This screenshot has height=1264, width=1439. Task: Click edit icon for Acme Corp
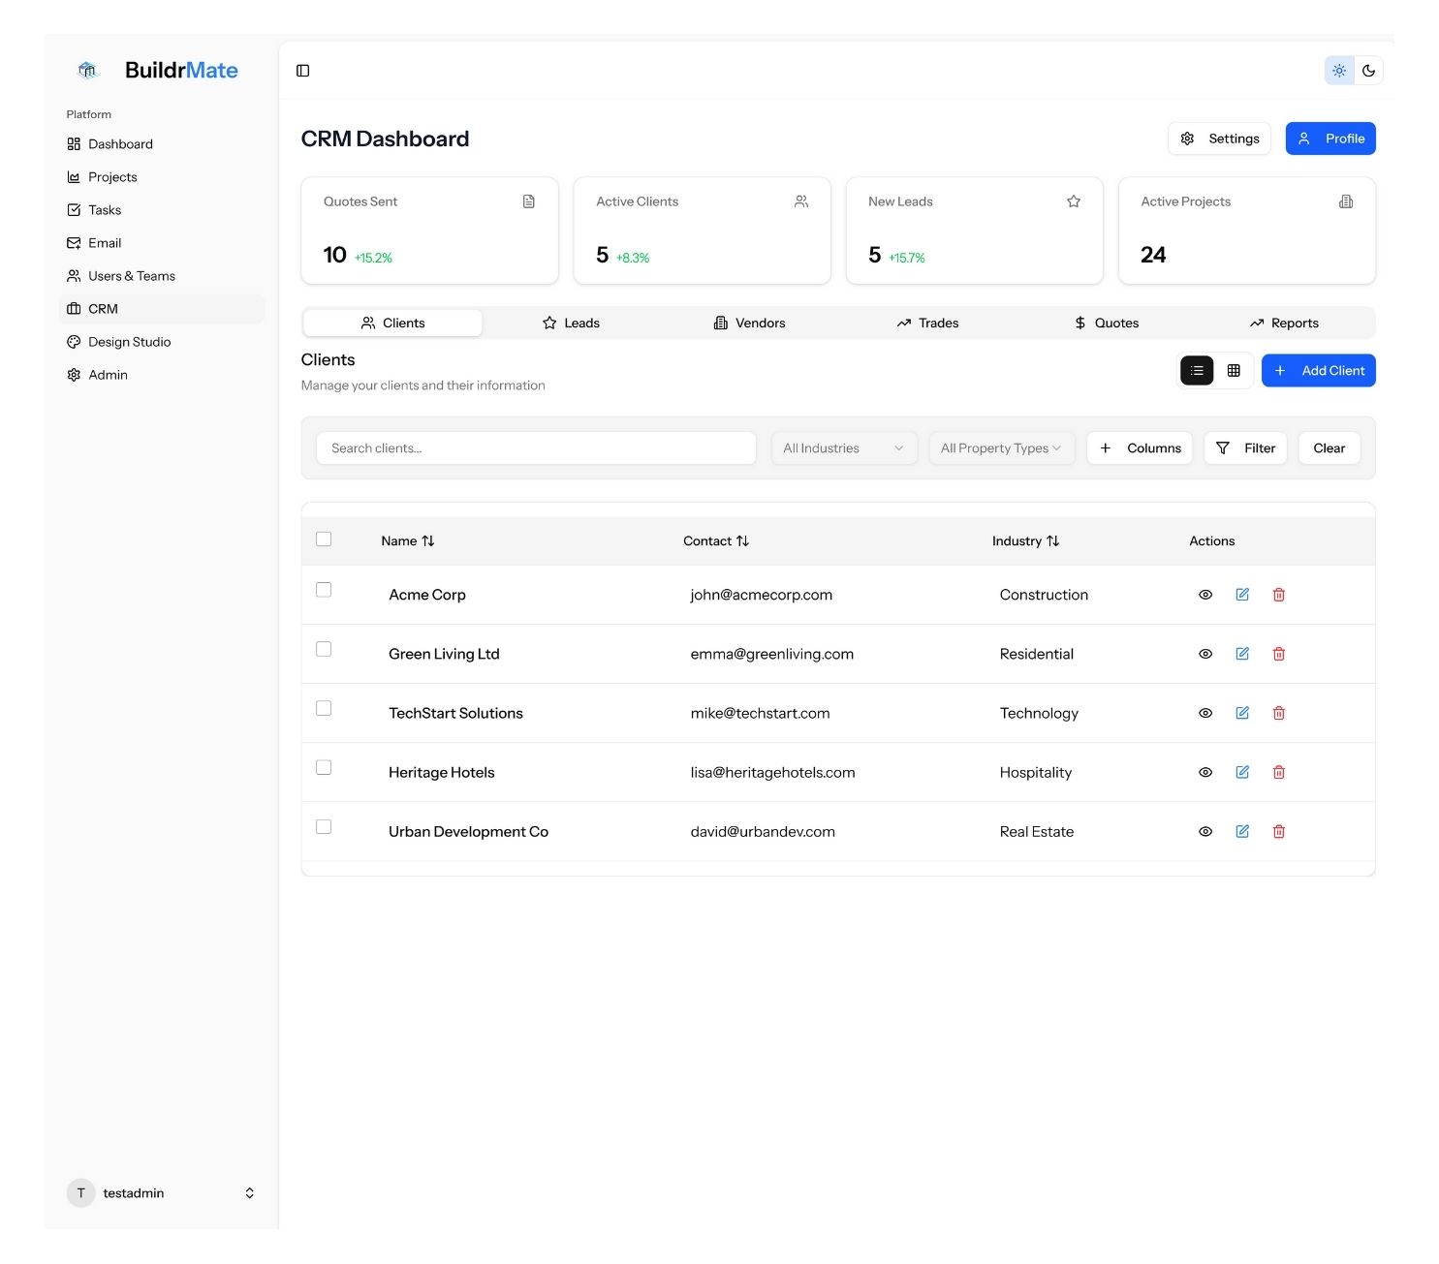[1241, 595]
